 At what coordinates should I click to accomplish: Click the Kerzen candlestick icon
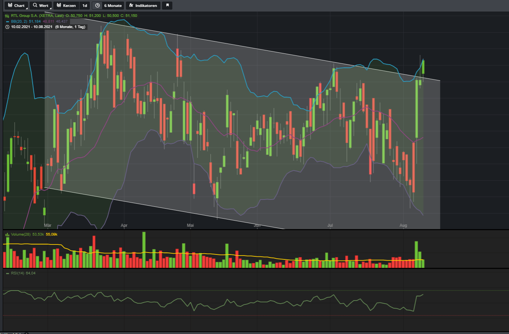(59, 6)
